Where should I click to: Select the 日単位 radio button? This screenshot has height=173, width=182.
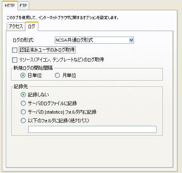pyautogui.click(x=23, y=75)
